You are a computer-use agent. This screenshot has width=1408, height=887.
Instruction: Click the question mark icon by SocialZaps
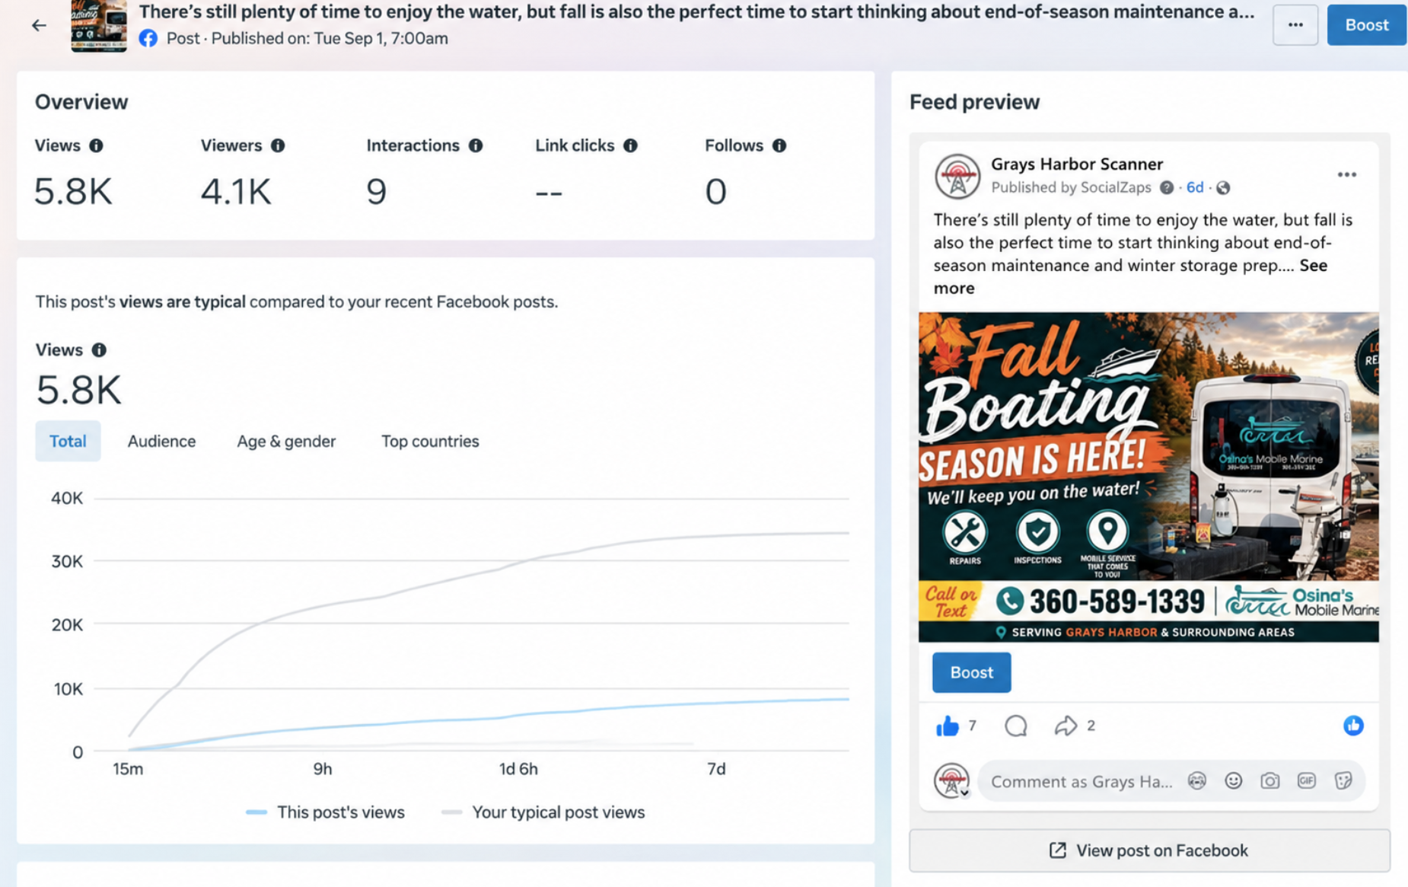click(1166, 187)
